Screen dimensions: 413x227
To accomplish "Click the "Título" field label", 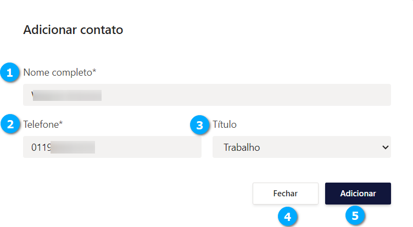I will pyautogui.click(x=225, y=124).
